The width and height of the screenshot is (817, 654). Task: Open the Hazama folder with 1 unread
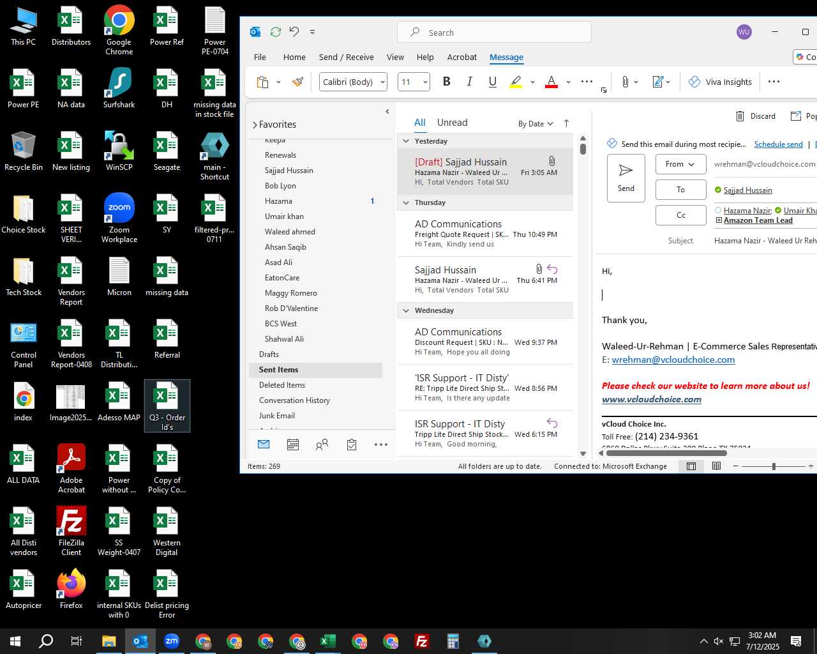coord(316,201)
